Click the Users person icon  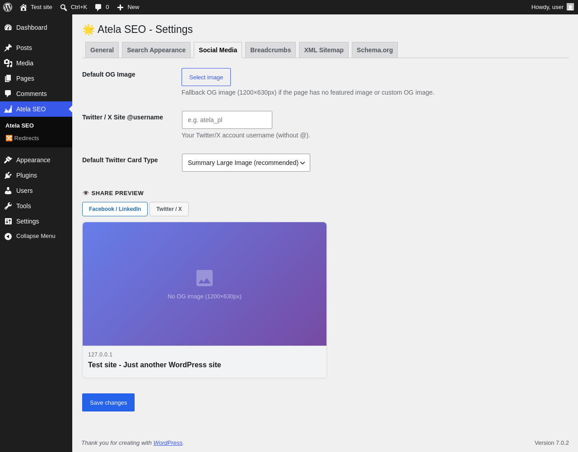point(8,191)
